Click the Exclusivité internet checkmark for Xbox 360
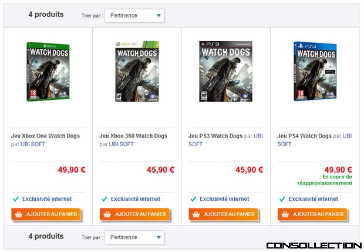This screenshot has width=364, height=252. (105, 199)
